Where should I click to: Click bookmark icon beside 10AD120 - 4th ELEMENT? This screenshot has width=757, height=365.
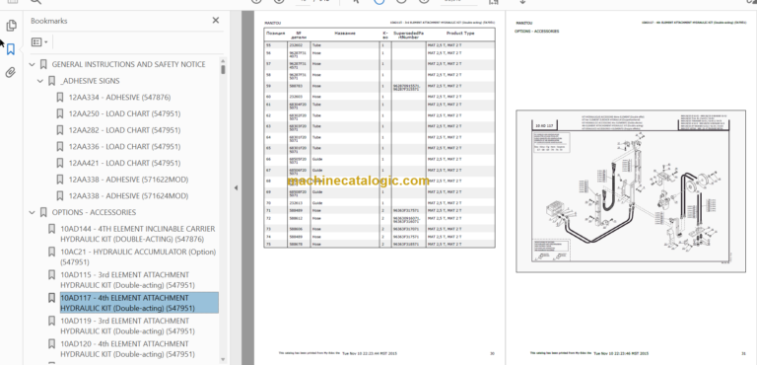tap(51, 343)
